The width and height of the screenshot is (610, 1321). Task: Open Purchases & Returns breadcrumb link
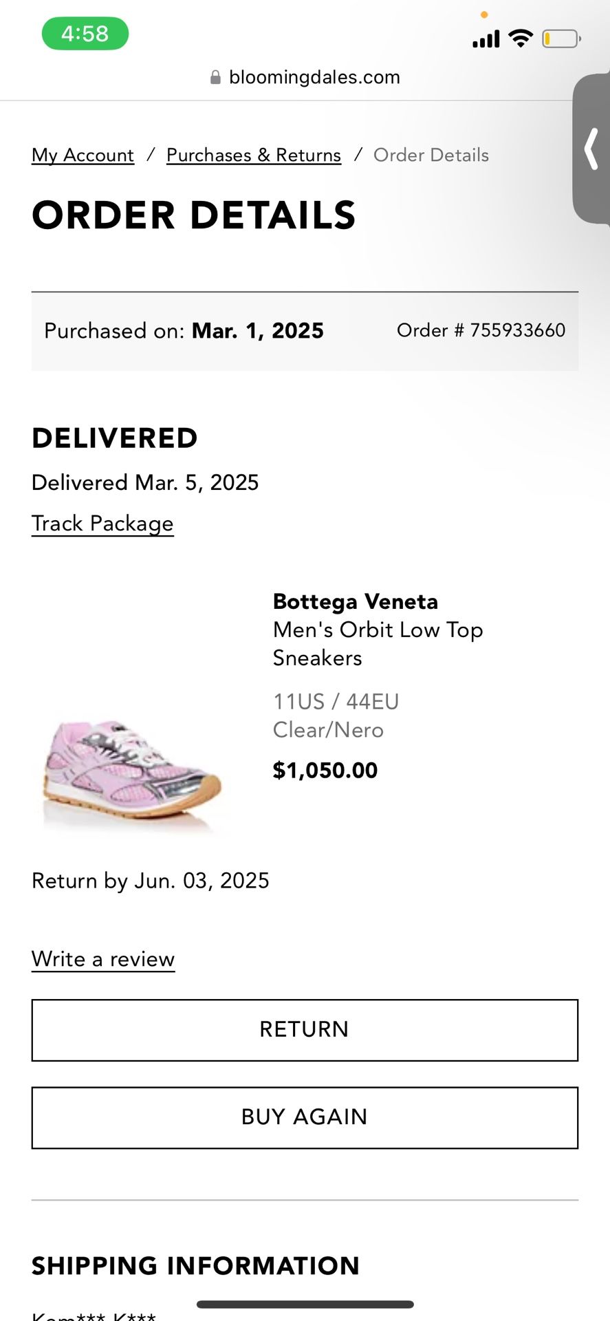click(254, 155)
